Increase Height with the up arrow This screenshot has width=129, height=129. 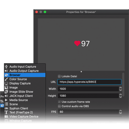point(120,95)
